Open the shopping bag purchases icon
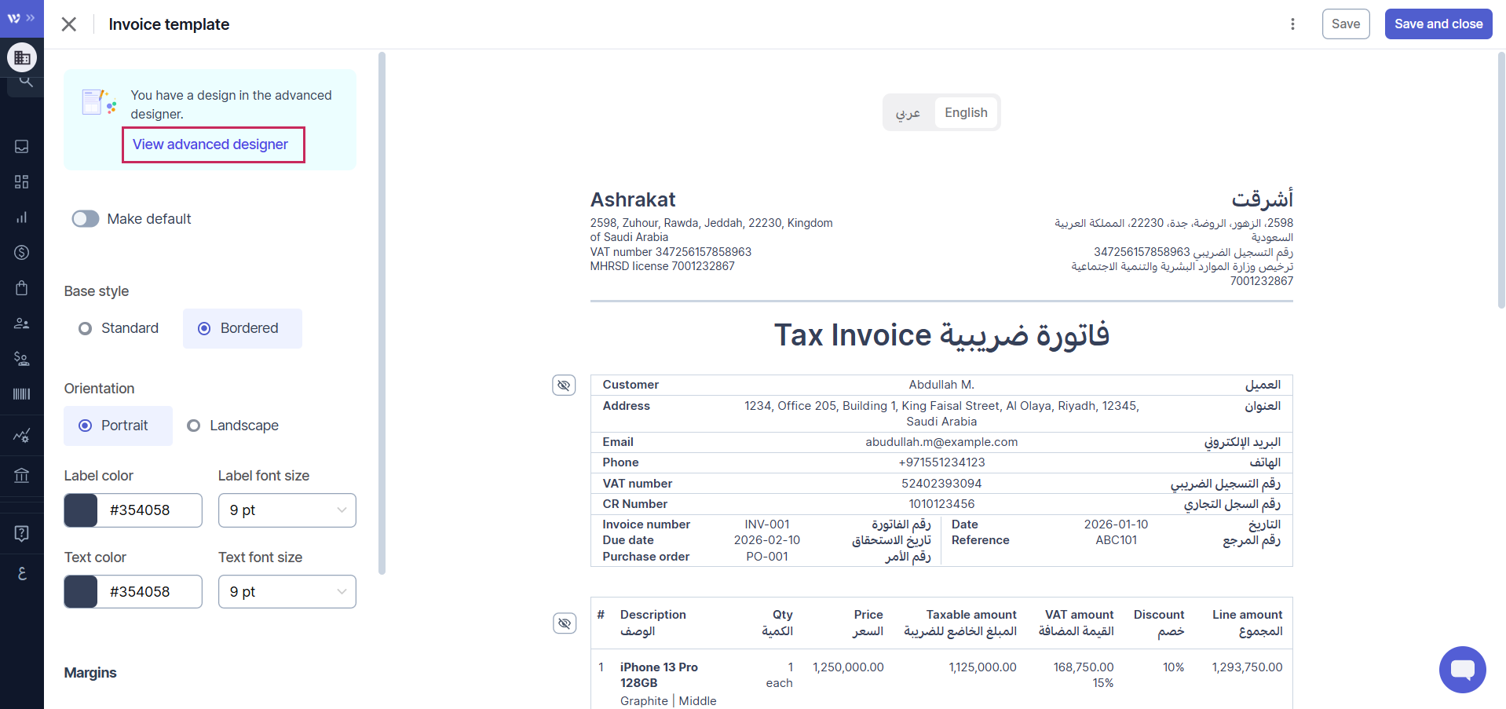1506x709 pixels. [22, 288]
